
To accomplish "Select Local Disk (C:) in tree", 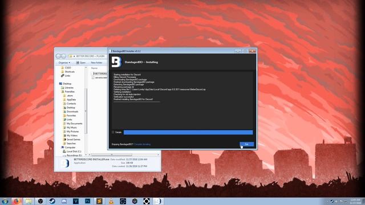I will coord(74,151).
